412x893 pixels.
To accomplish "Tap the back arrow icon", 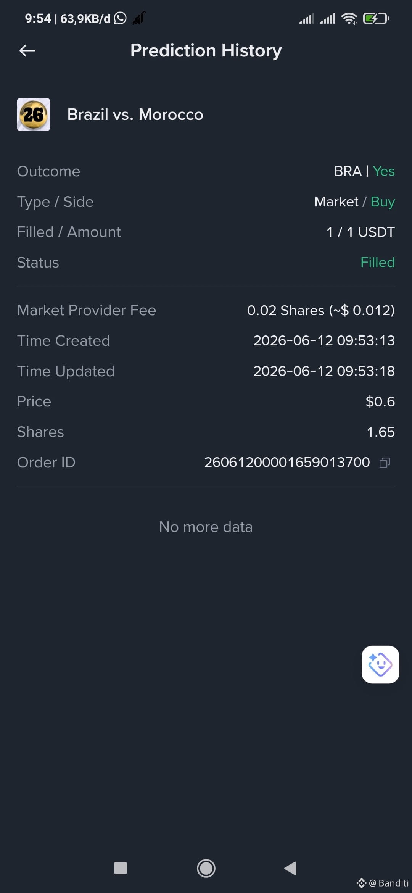I will (27, 50).
